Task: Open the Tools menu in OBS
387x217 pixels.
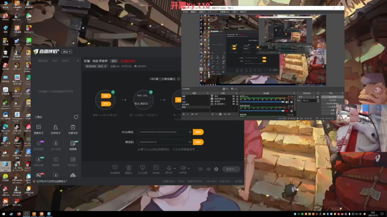Action: pyautogui.click(x=235, y=12)
